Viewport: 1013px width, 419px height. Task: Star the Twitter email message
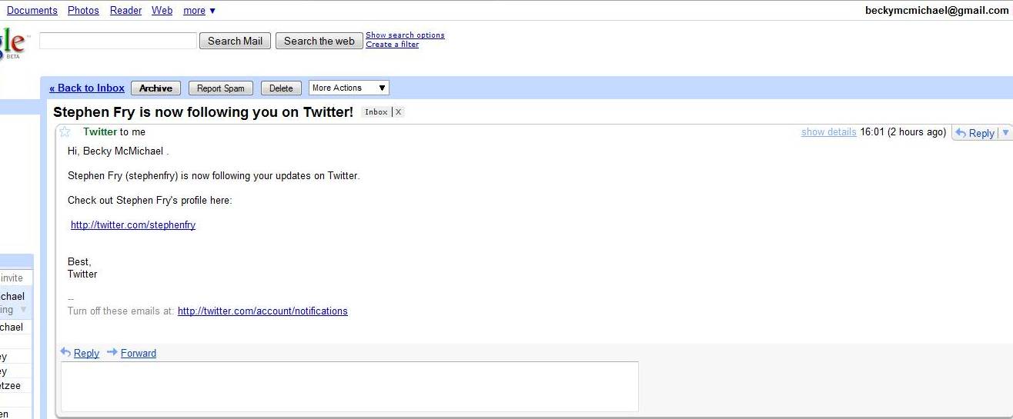click(x=65, y=131)
